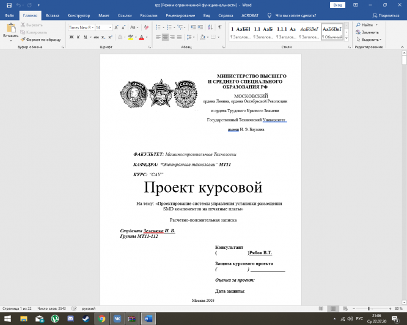
Task: Open Chrome from the Windows taskbar
Action: [102, 318]
